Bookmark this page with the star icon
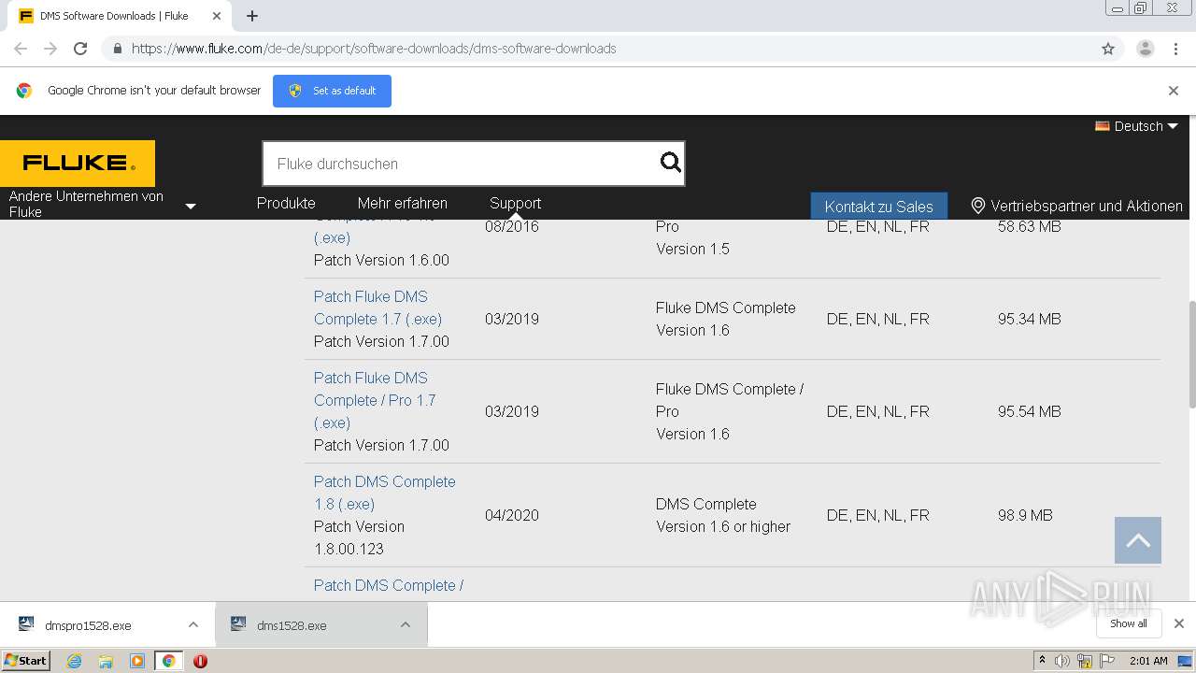This screenshot has width=1196, height=673. [1108, 49]
